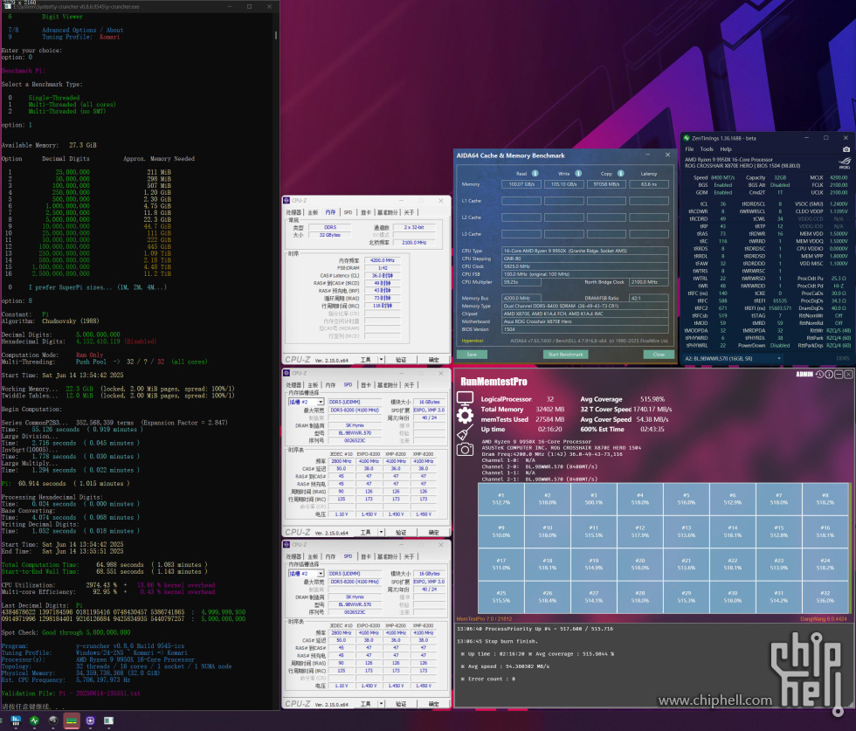Click Validation File line in y-cruncher console
This screenshot has width=856, height=731.
71,693
